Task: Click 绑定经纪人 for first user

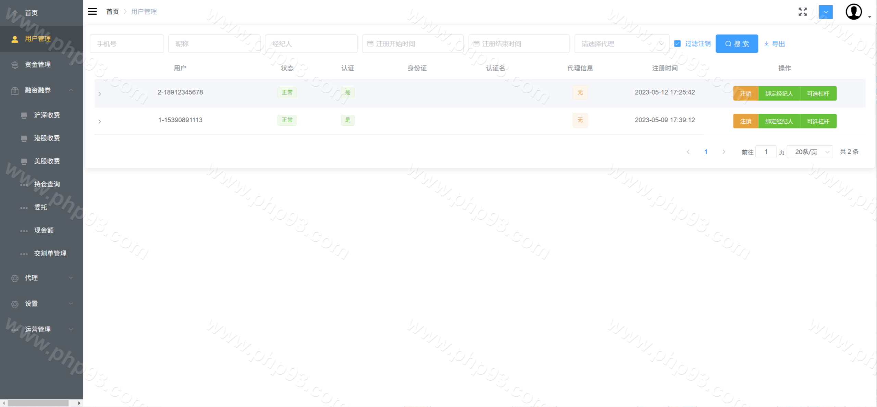Action: pos(779,94)
